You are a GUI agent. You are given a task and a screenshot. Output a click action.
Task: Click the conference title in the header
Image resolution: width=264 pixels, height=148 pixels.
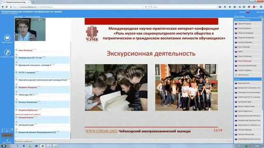(31, 12)
